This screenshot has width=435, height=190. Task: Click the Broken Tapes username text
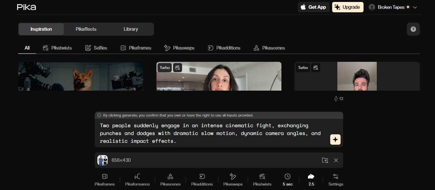point(391,7)
